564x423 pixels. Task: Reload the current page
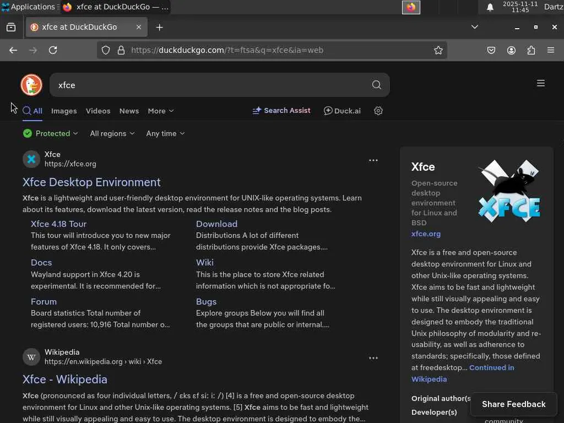53,50
